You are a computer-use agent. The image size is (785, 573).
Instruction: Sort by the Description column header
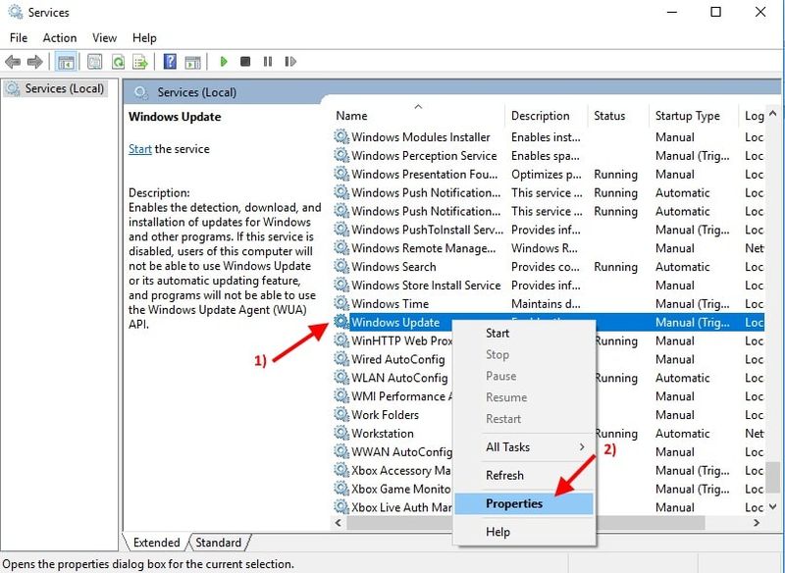click(547, 116)
